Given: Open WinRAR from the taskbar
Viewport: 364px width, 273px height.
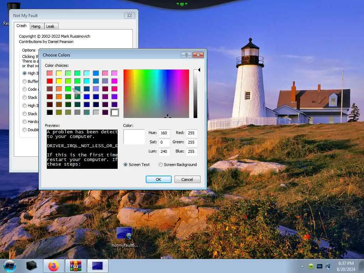Looking at the screenshot, I should (x=75, y=266).
